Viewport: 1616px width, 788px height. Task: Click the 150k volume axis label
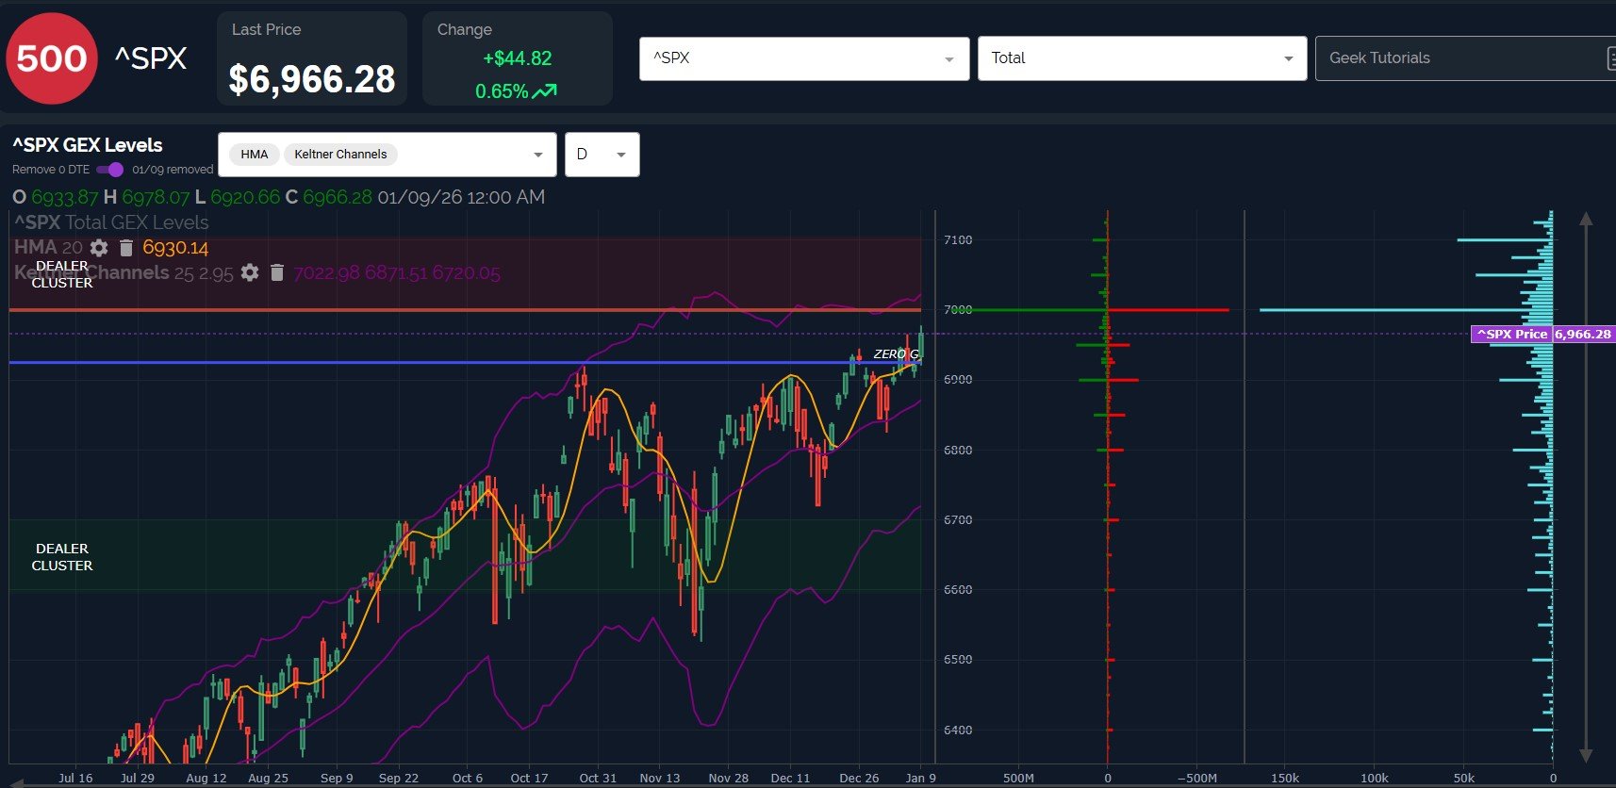[x=1285, y=778]
